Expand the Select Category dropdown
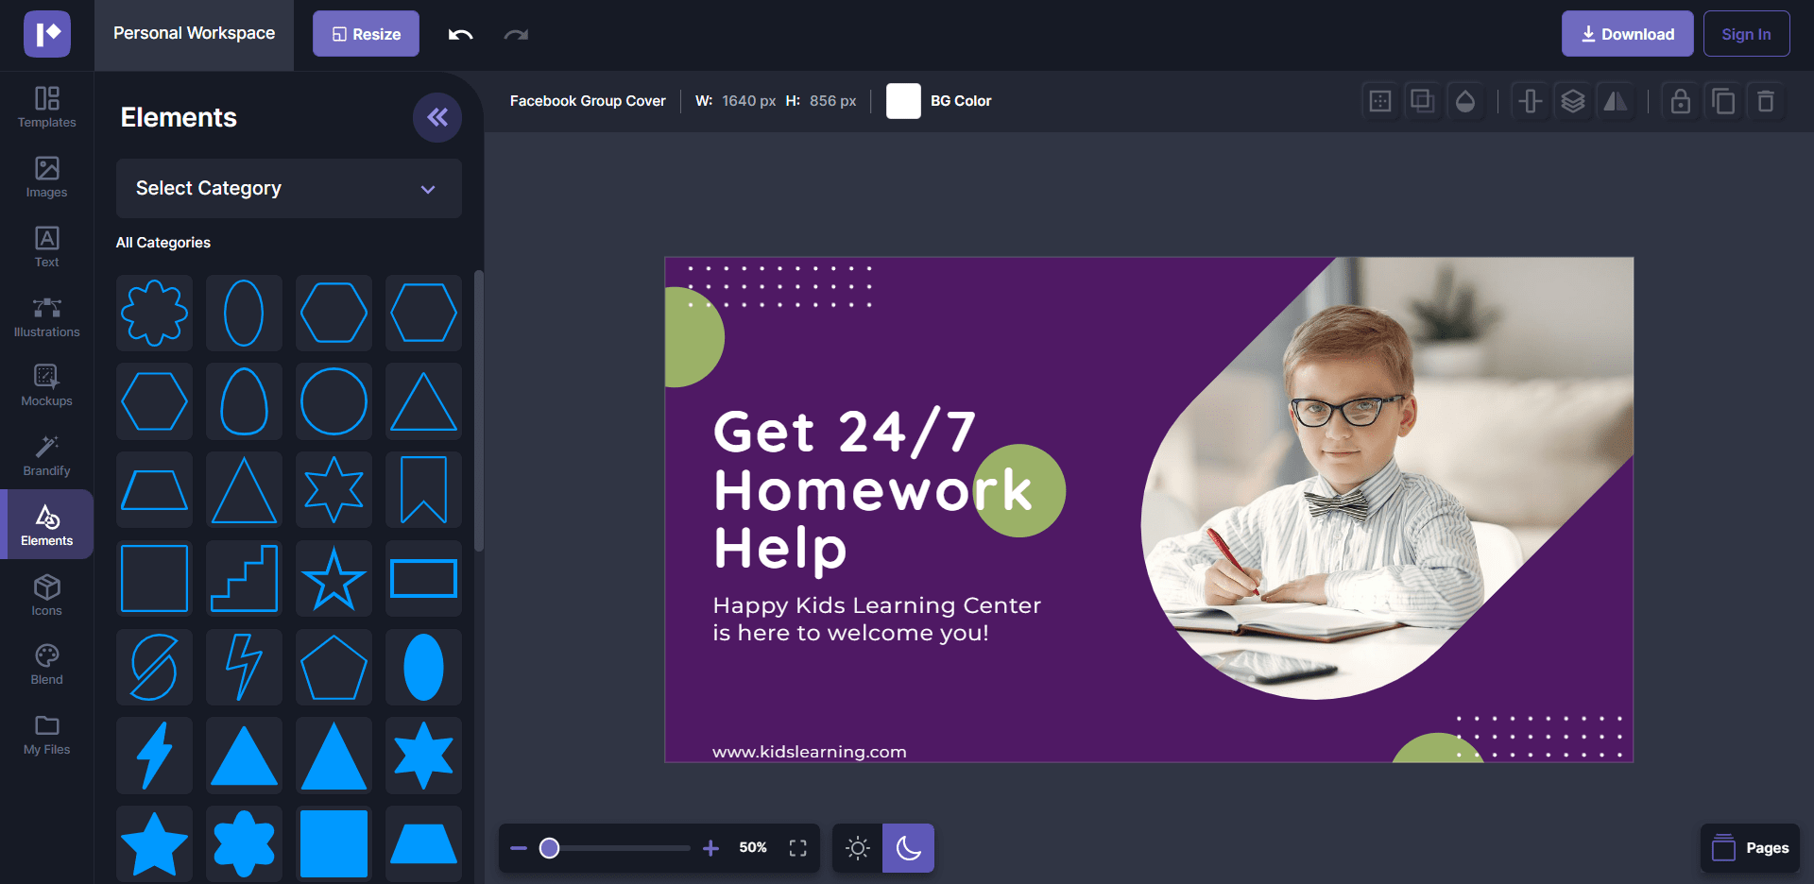Viewport: 1814px width, 884px height. [288, 189]
